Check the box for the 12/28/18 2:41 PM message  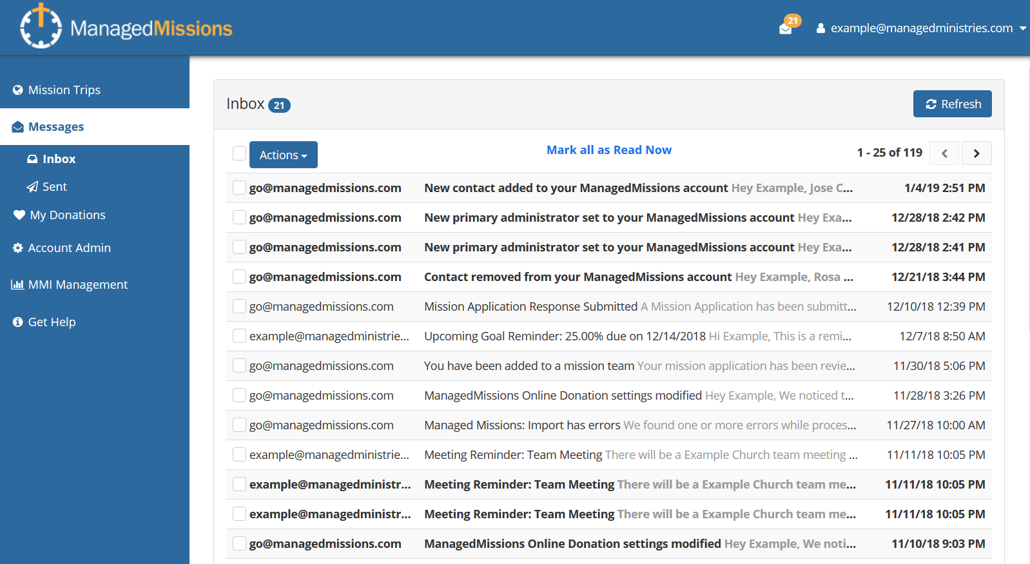click(x=239, y=247)
